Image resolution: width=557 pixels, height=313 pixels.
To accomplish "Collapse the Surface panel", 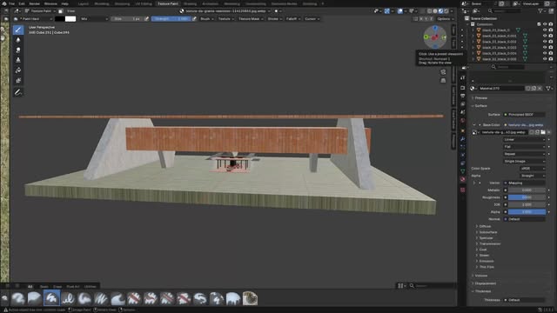I will click(x=480, y=106).
